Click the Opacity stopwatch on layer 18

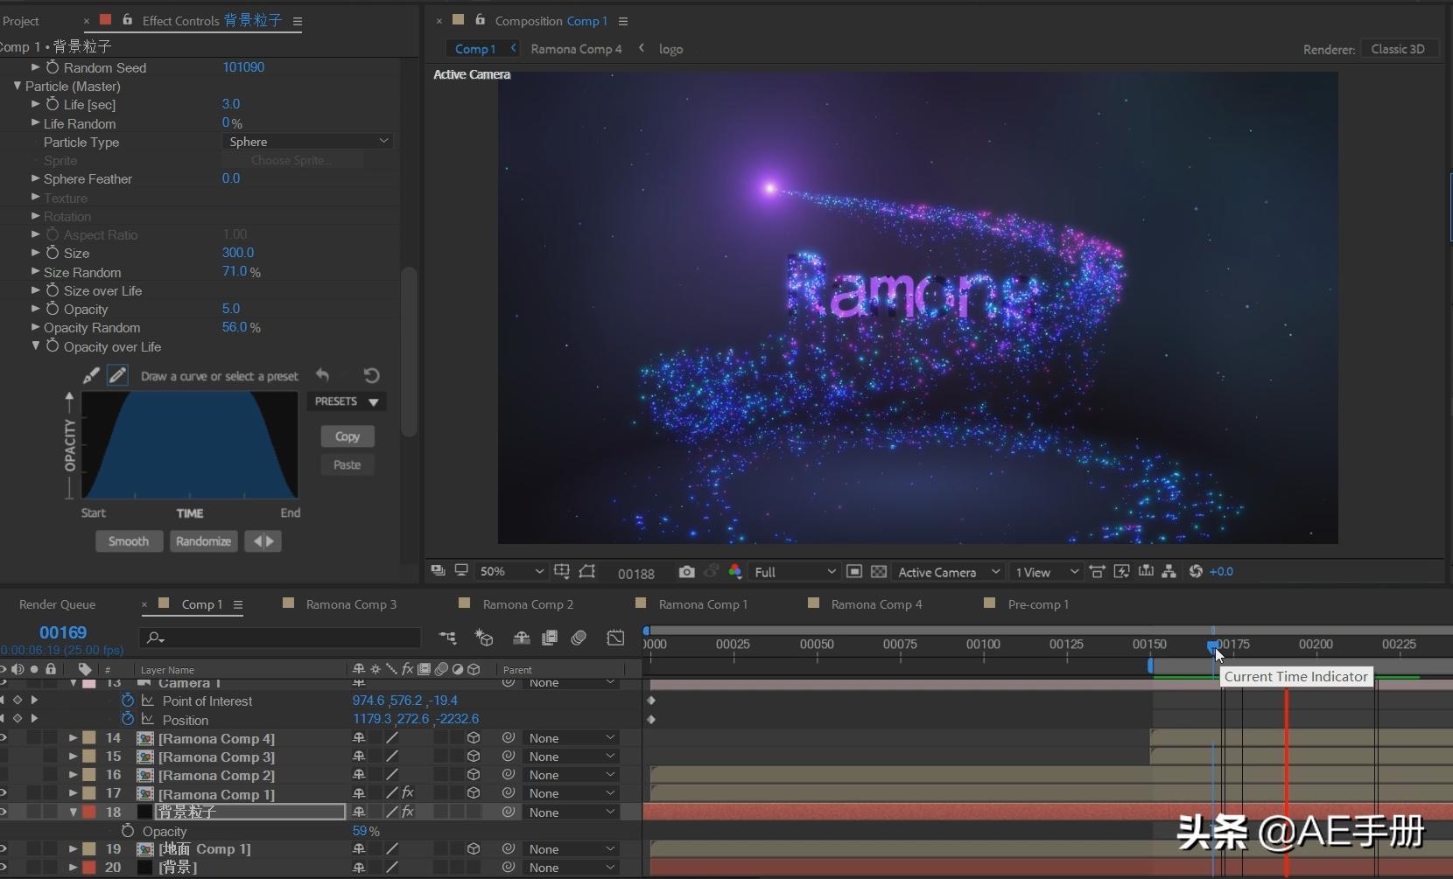pyautogui.click(x=128, y=831)
